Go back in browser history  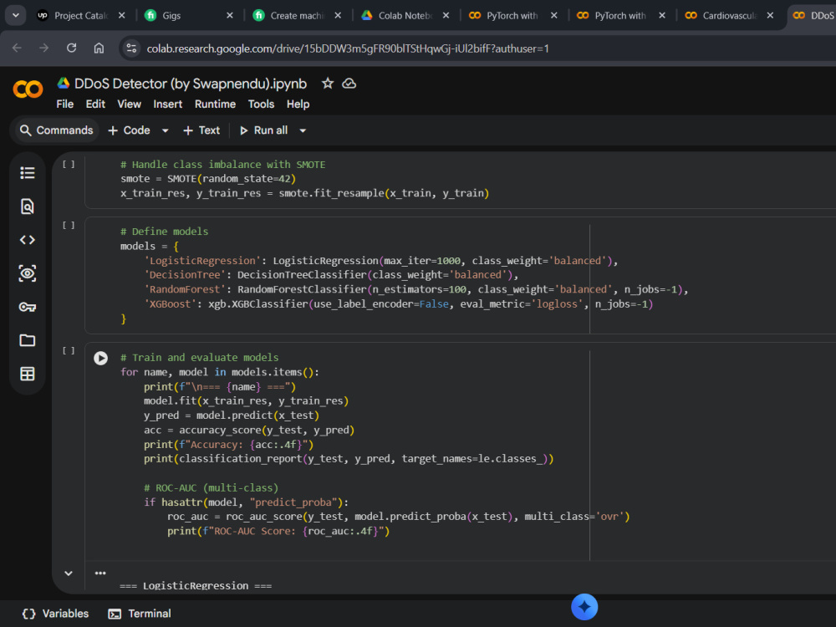[17, 48]
